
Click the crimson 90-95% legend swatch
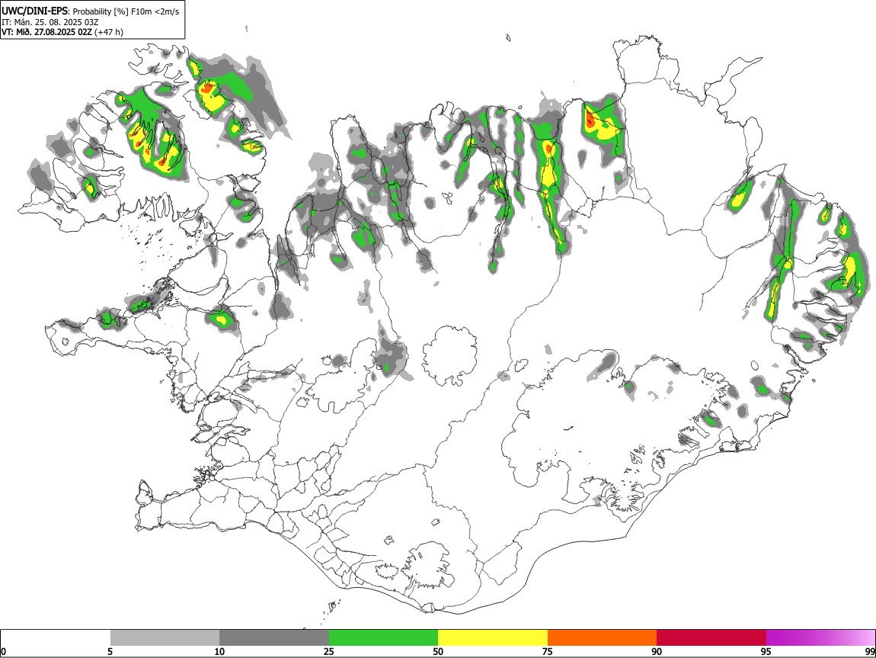[711, 638]
